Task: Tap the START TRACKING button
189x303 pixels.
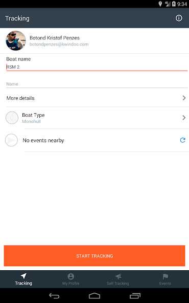Action: (x=94, y=256)
